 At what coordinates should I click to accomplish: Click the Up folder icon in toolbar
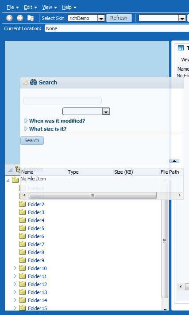coord(31,18)
